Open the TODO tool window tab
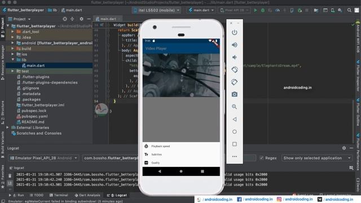The width and height of the screenshot is (361, 203). (36, 195)
